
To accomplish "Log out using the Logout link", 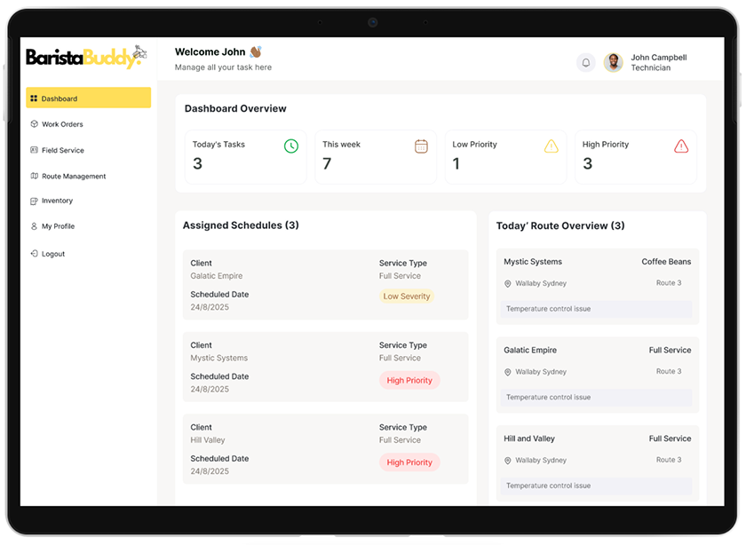I will point(53,254).
